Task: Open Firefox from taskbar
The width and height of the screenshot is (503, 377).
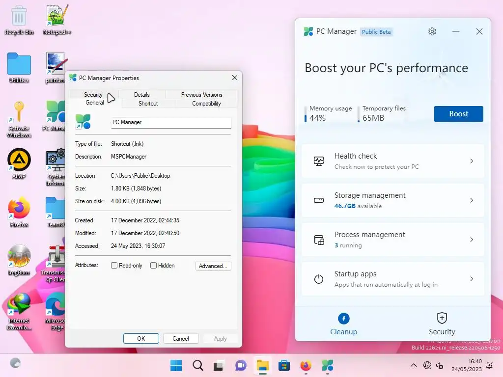Action: pos(306,365)
